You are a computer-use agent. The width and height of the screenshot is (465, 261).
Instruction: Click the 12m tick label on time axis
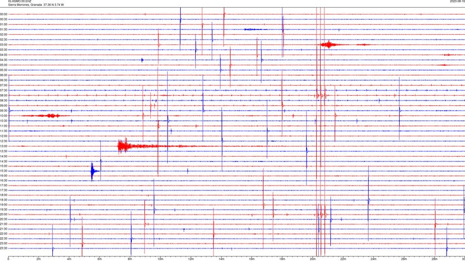(x=191, y=259)
